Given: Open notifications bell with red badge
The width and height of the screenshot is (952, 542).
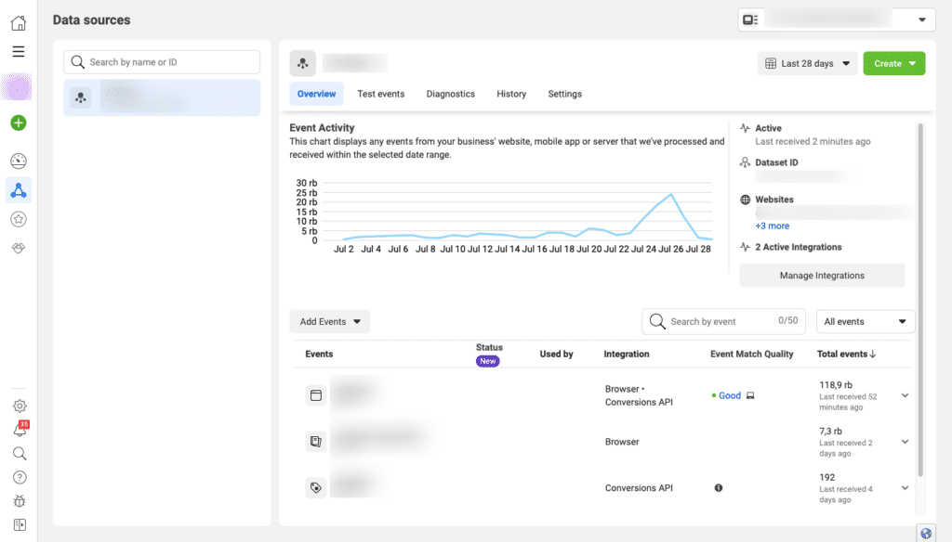Looking at the screenshot, I should (20, 429).
